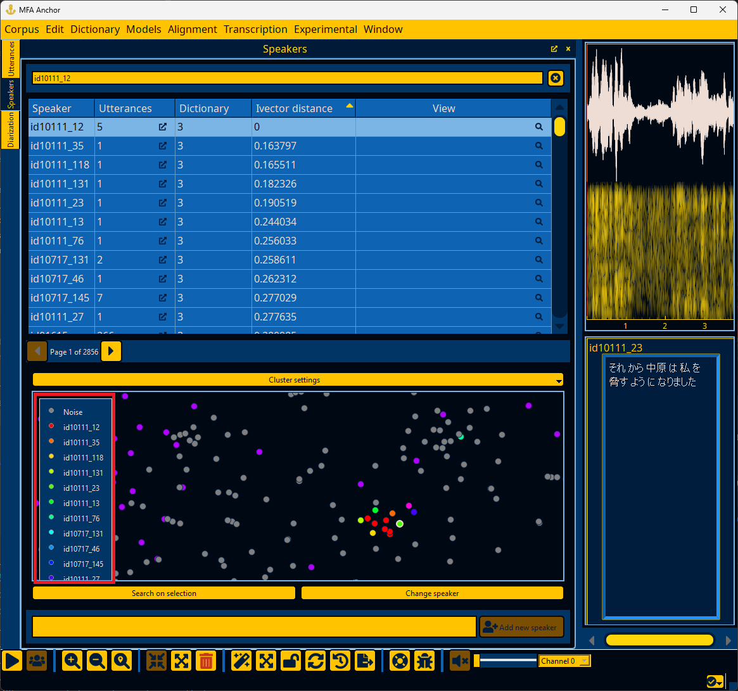
Task: Click the merge utterances compress-arrows icon
Action: [x=156, y=661]
